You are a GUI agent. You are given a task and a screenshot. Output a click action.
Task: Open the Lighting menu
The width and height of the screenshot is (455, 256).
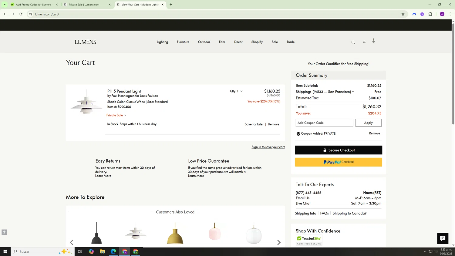(162, 42)
